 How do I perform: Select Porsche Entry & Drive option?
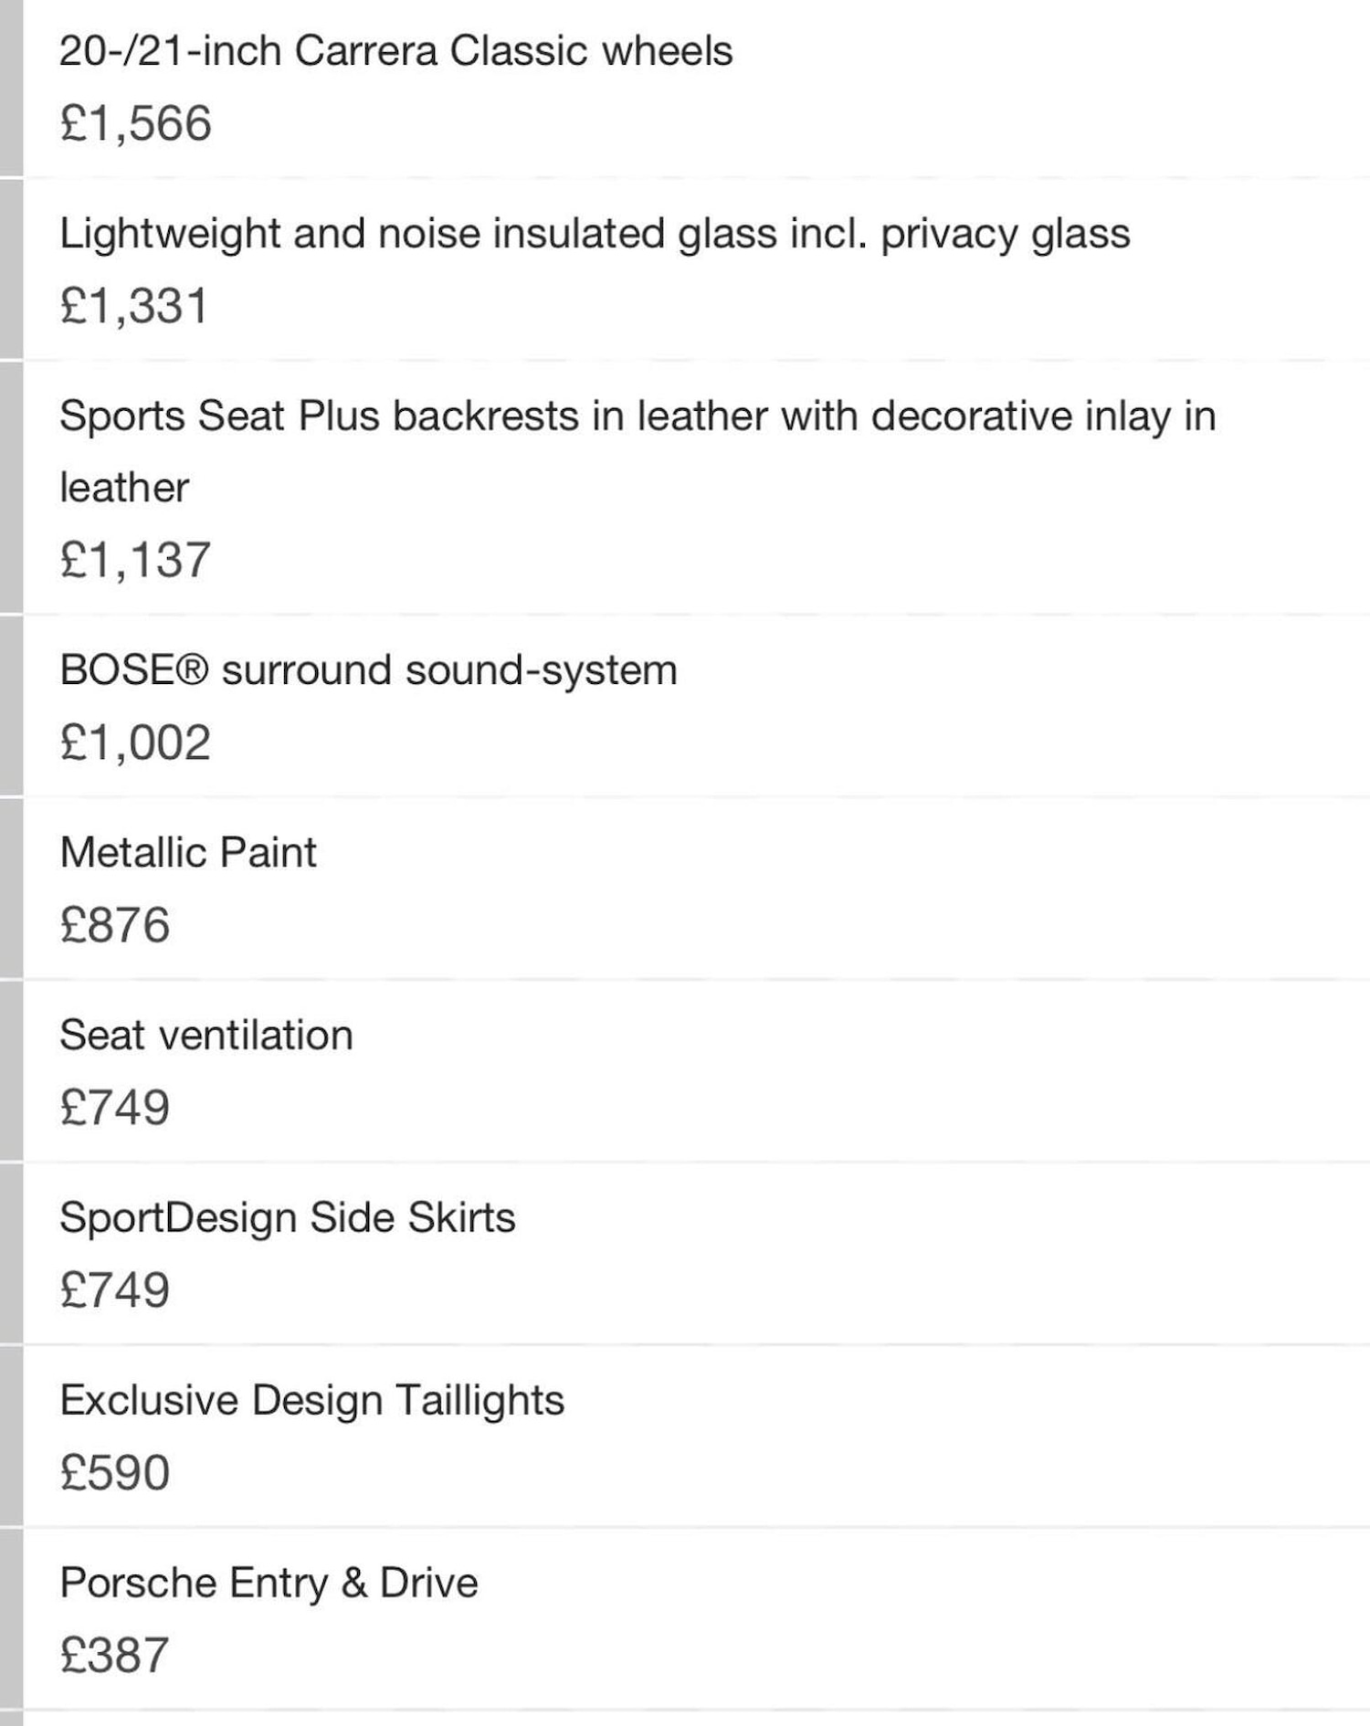pyautogui.click(x=269, y=1584)
